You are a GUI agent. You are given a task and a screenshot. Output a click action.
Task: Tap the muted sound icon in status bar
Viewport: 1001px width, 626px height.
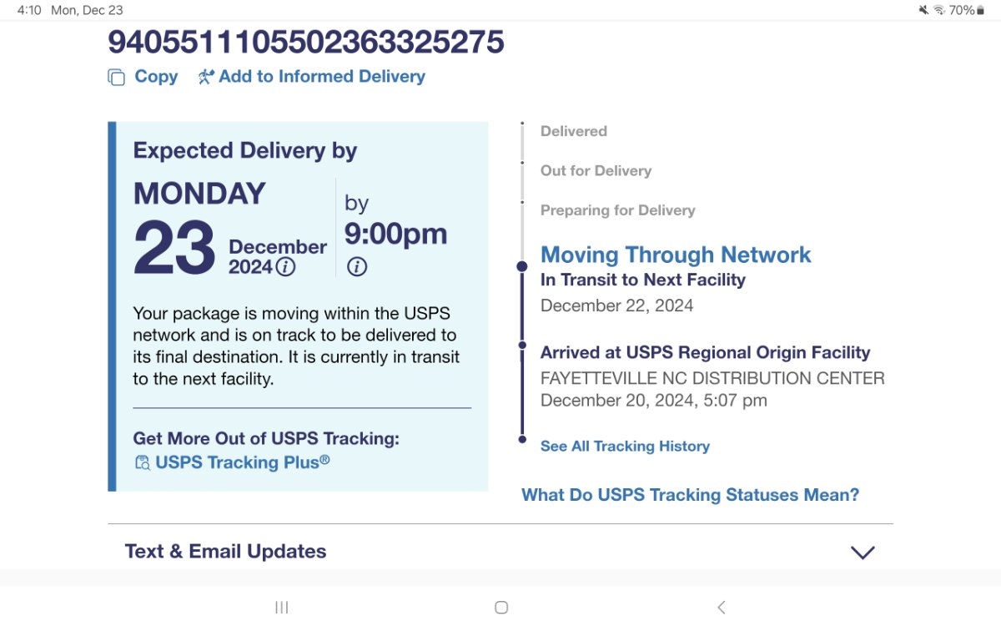(923, 10)
